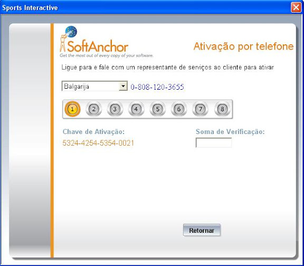
Task: Go to step 3 circle
Action: click(x=115, y=109)
